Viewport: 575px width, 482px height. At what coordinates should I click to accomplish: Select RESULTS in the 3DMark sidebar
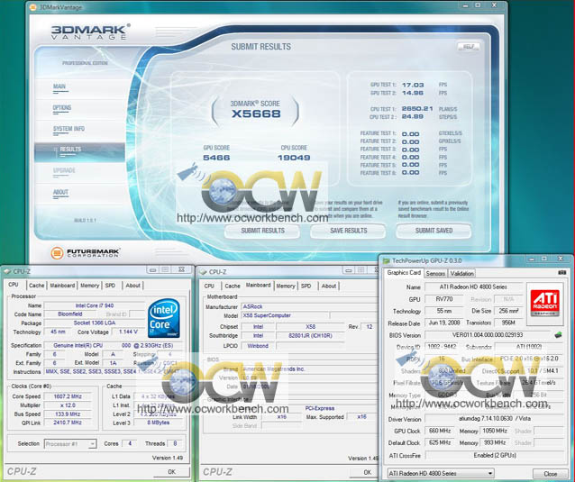tap(79, 151)
